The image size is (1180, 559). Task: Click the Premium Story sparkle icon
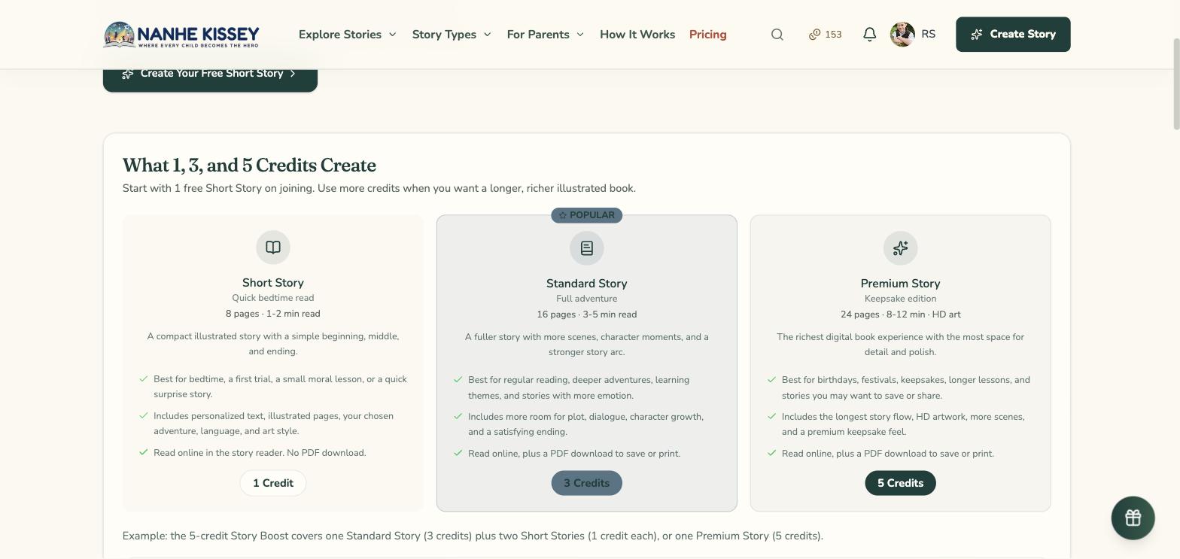coord(900,248)
